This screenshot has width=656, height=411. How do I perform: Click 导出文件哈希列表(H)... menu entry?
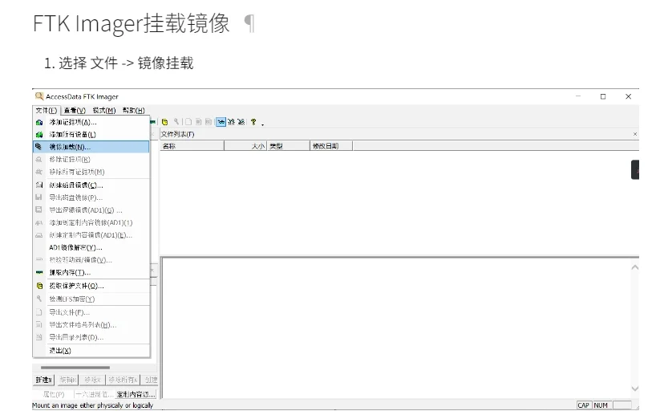point(91,324)
